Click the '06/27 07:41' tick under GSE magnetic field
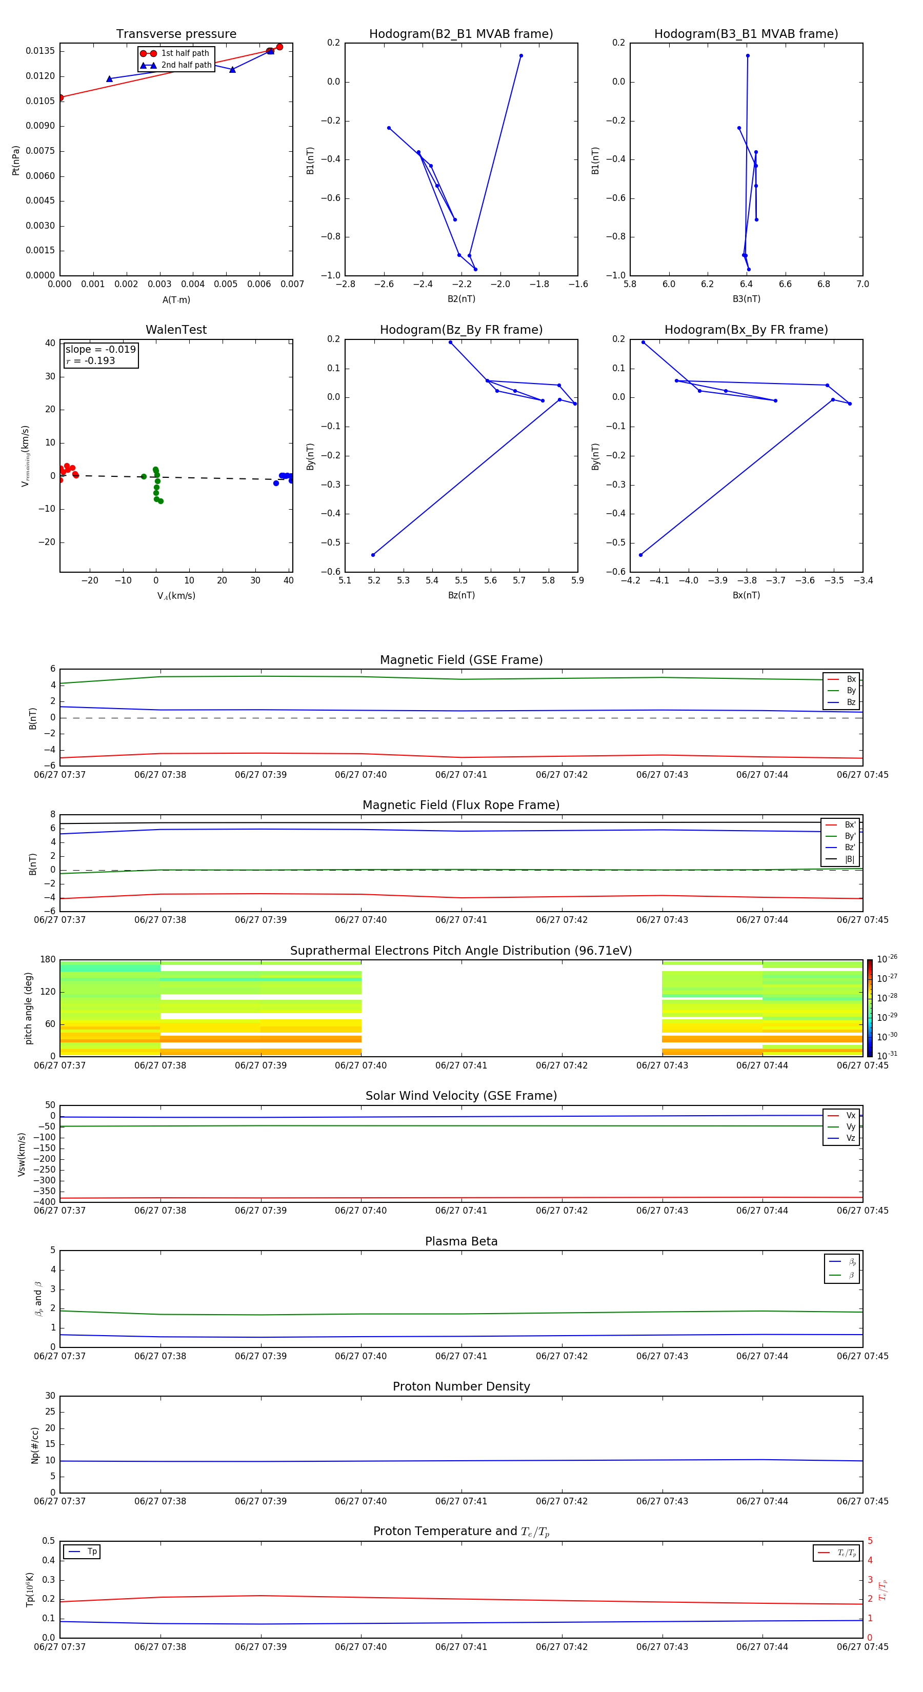 (461, 775)
